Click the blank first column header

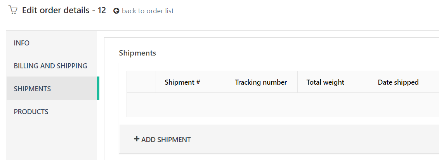pos(141,82)
